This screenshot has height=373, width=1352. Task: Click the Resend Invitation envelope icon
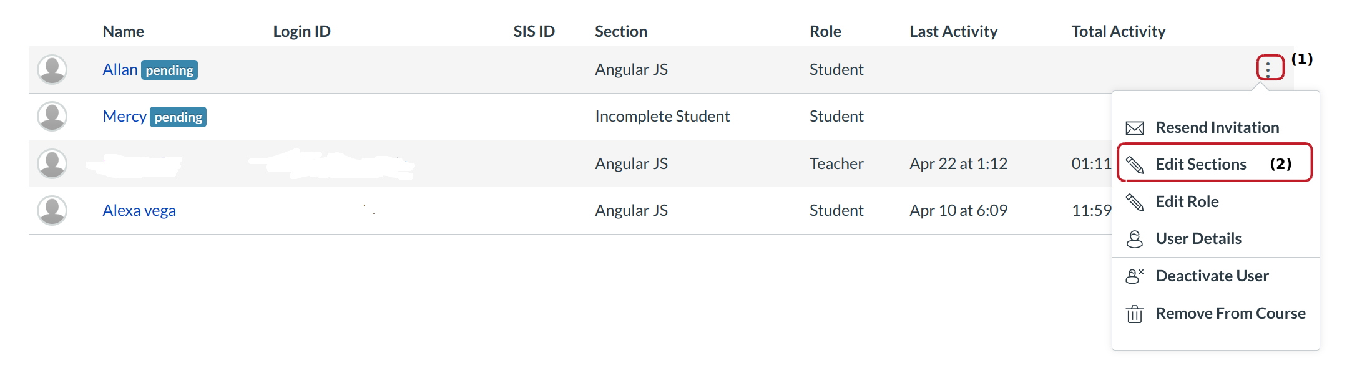[1134, 128]
